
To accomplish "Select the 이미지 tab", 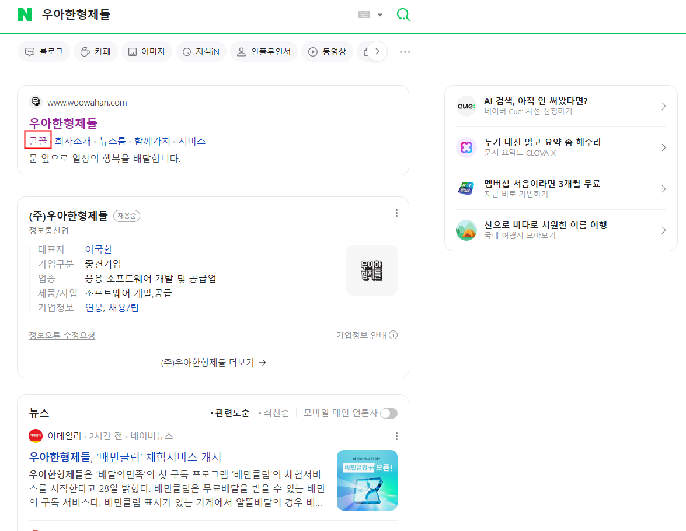I will click(147, 51).
